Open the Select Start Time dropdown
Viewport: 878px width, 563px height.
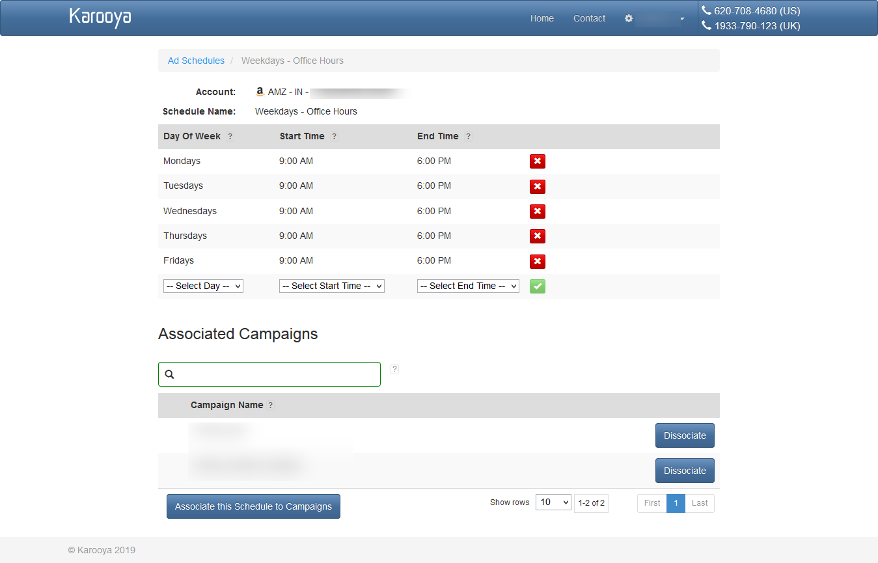(x=332, y=286)
